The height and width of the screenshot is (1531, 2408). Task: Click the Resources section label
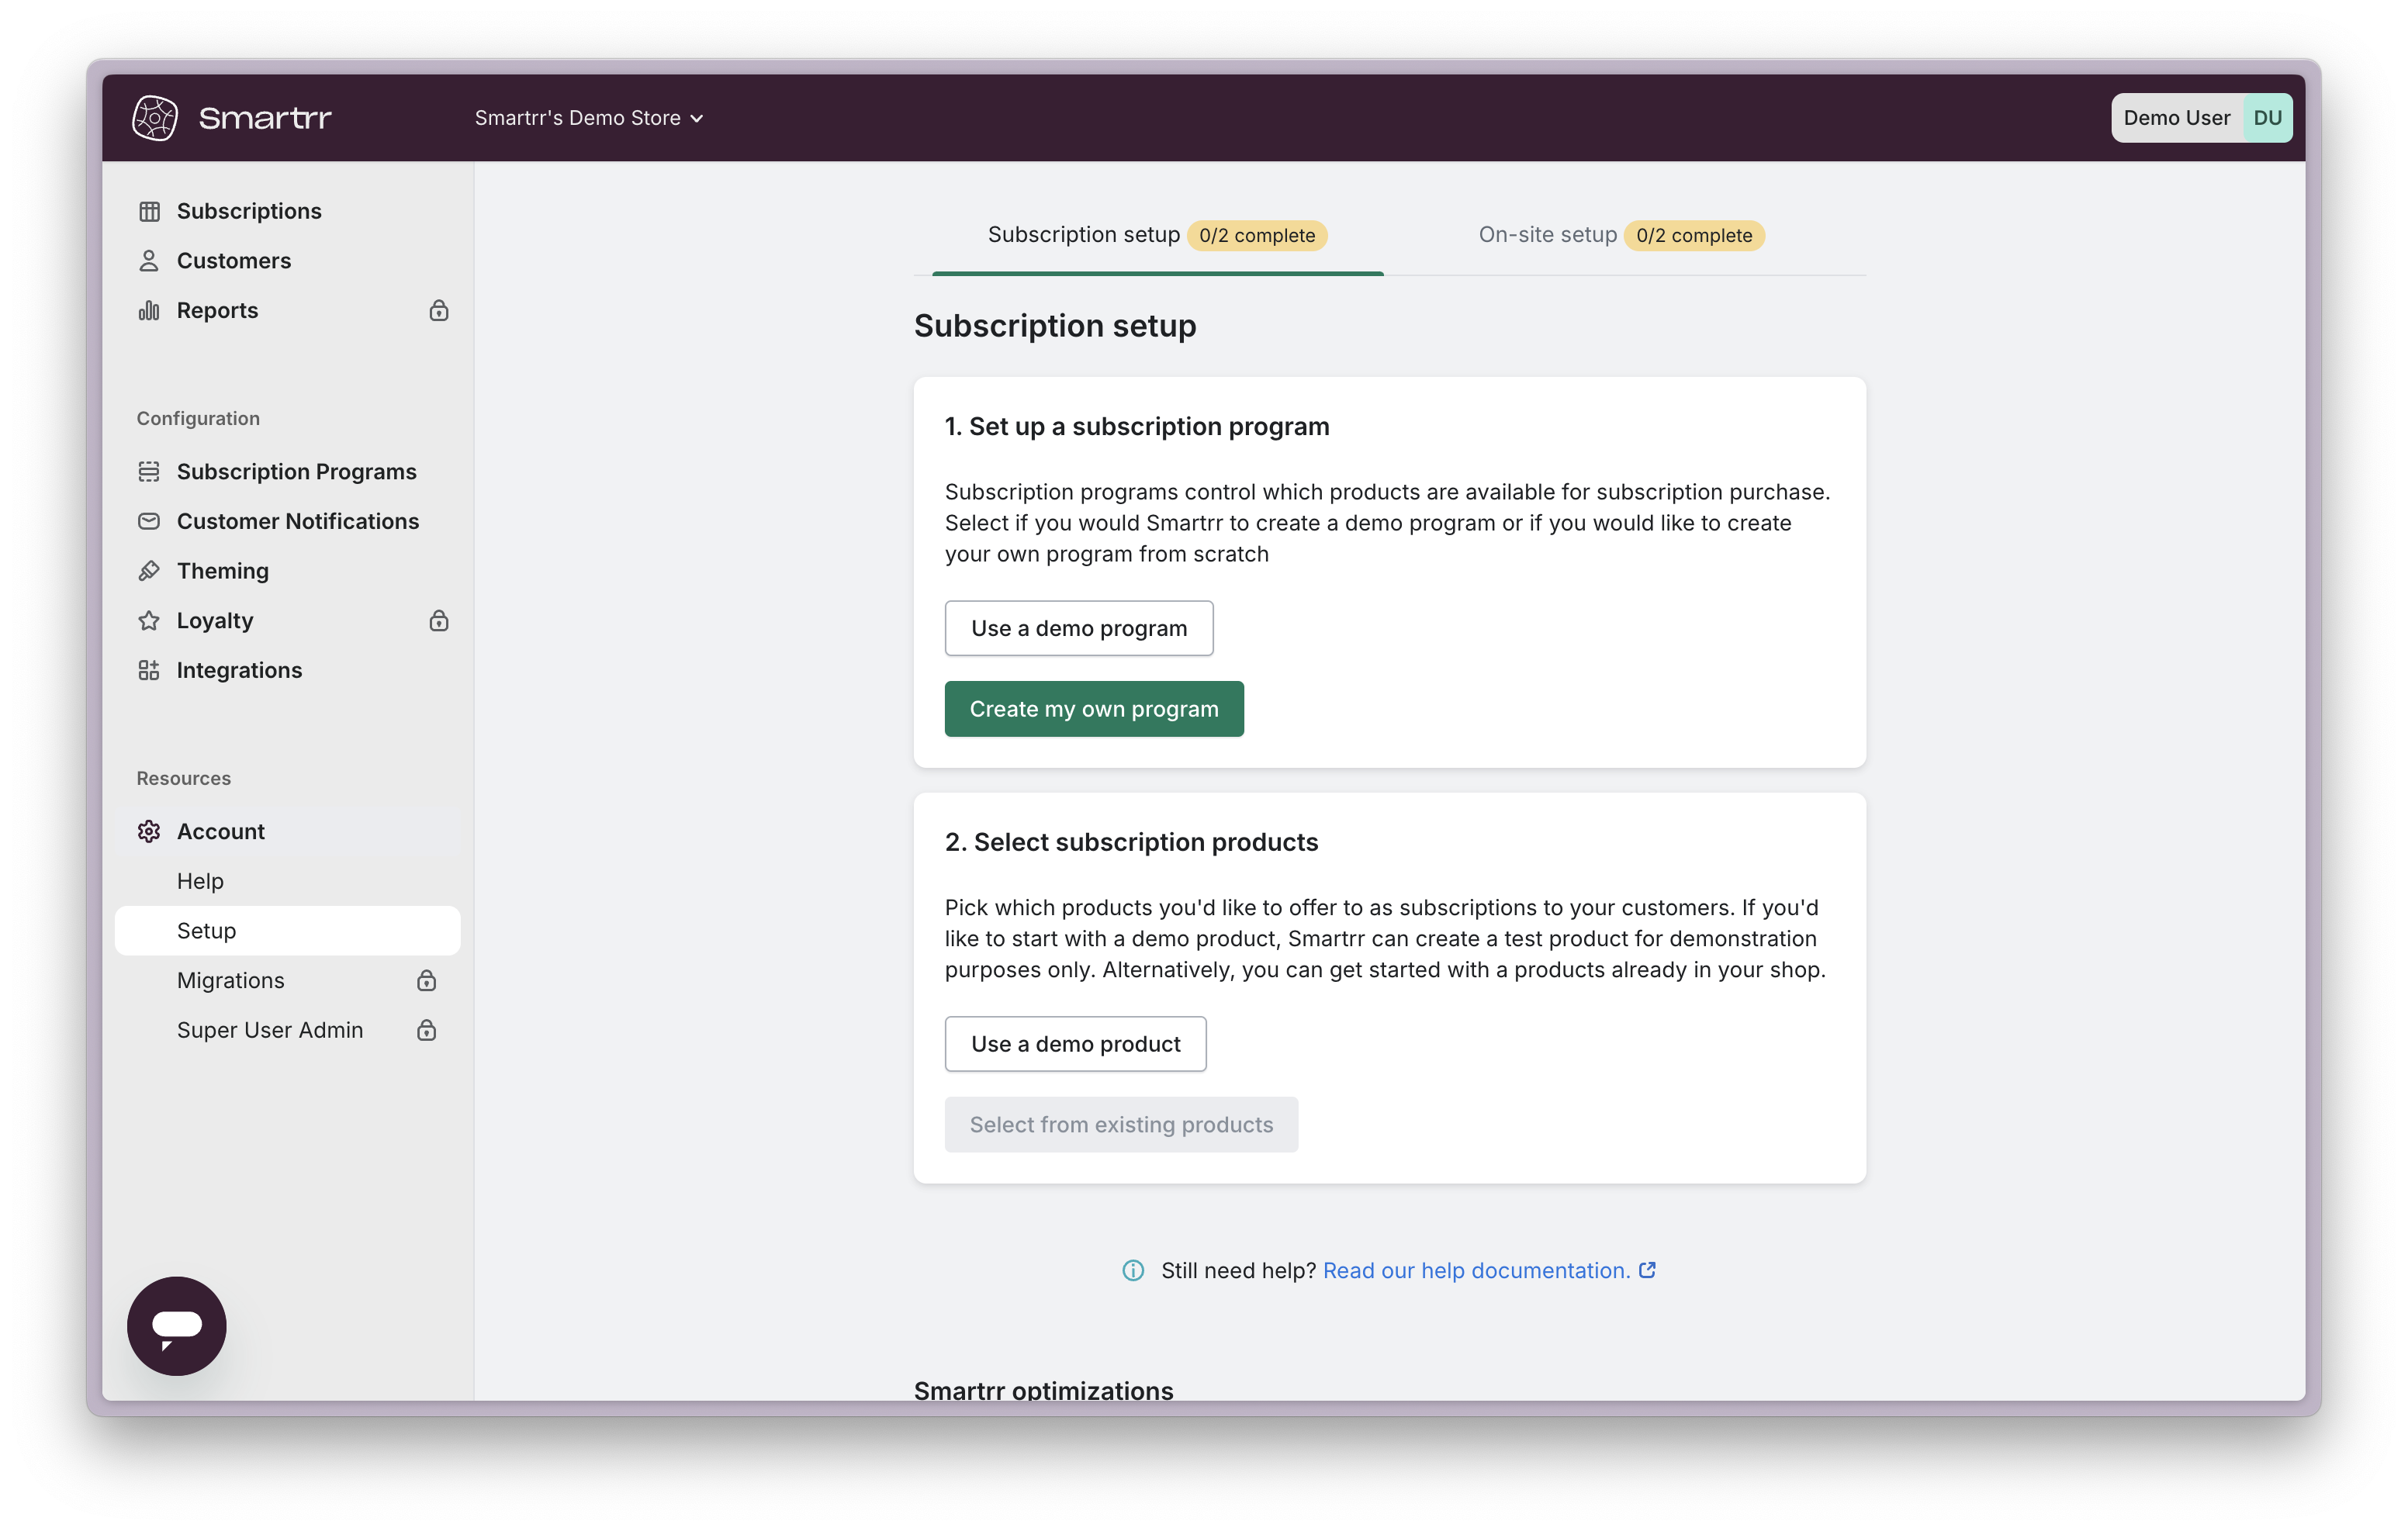[184, 778]
